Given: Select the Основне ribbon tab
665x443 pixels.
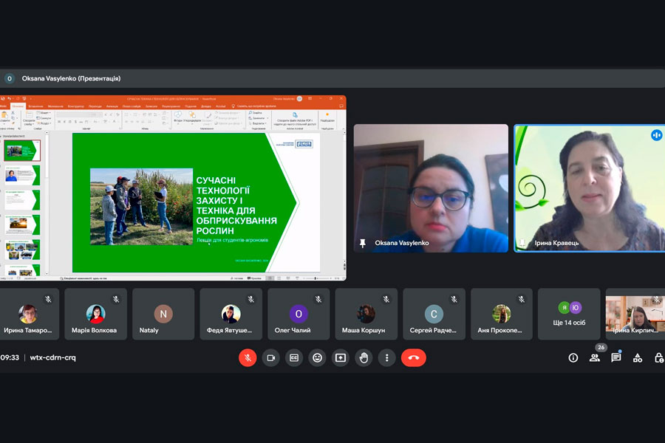Looking at the screenshot, I should [18, 106].
